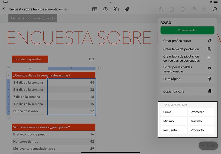The image size is (221, 154).
Task: Open the format paintbrush icon
Action: click(x=183, y=9)
